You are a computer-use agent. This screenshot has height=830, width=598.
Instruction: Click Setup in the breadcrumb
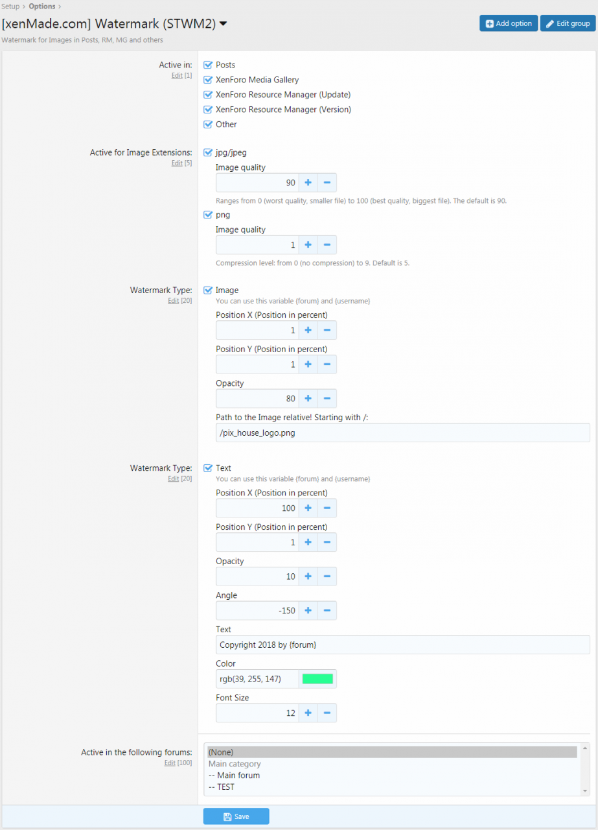(x=10, y=6)
